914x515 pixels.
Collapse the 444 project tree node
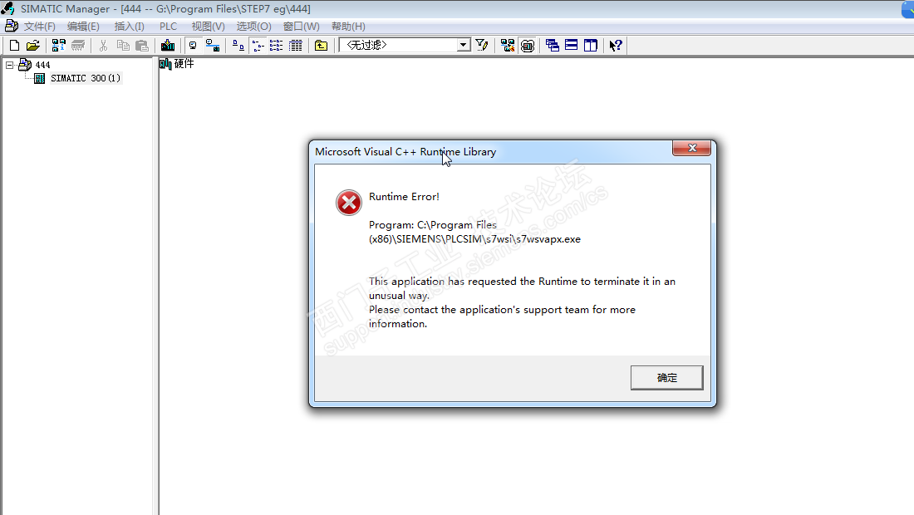pyautogui.click(x=10, y=65)
